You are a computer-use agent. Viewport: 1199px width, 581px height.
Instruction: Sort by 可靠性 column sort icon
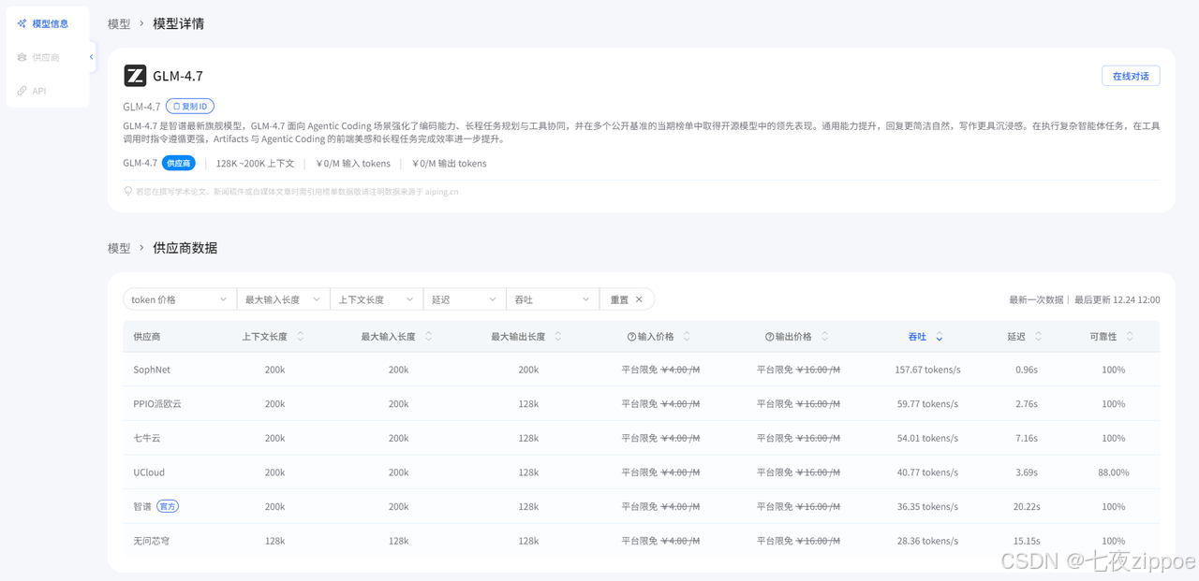(x=1130, y=336)
